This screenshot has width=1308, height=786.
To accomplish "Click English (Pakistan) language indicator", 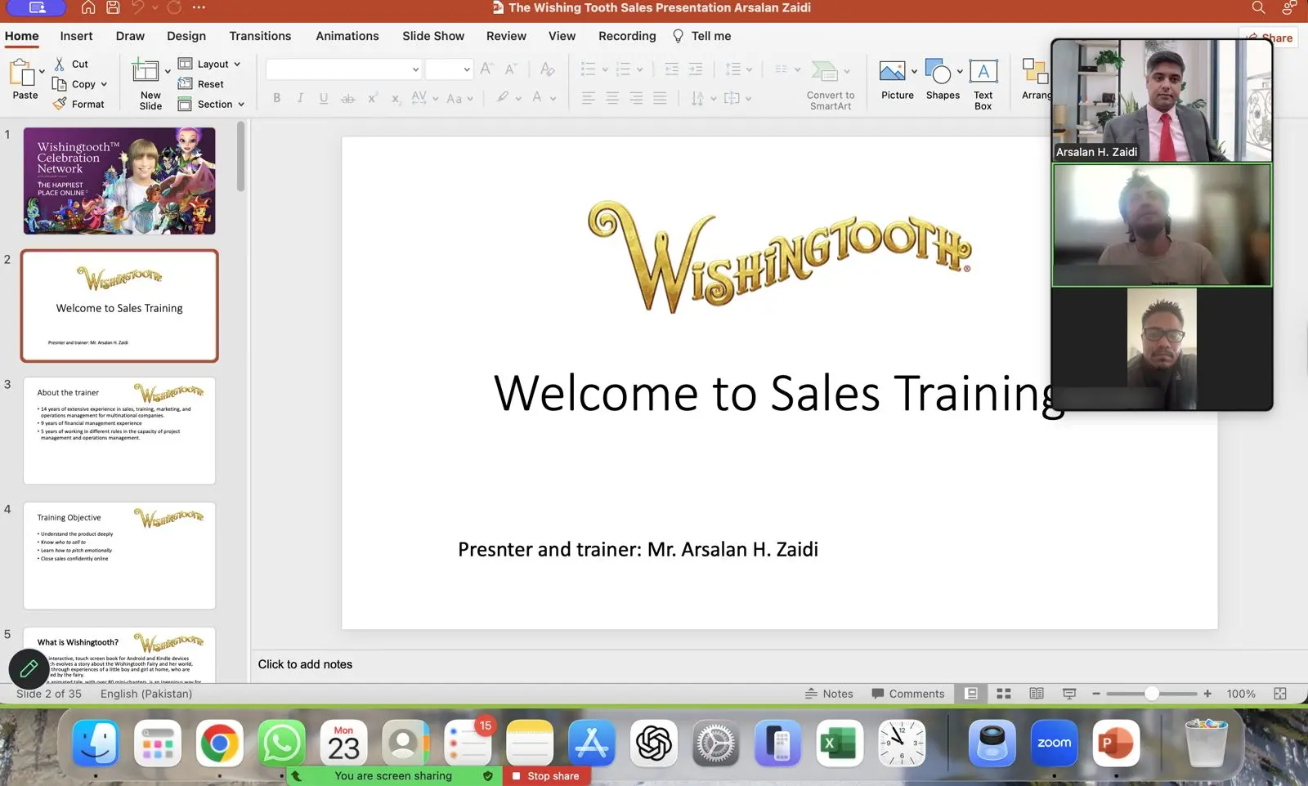I will pyautogui.click(x=146, y=694).
